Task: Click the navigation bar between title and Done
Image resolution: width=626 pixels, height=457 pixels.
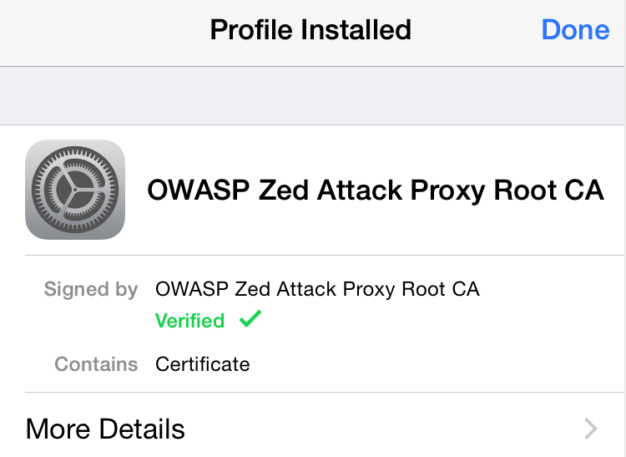Action: [476, 32]
